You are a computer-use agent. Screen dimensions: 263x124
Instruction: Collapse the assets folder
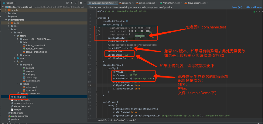click(x=15, y=36)
